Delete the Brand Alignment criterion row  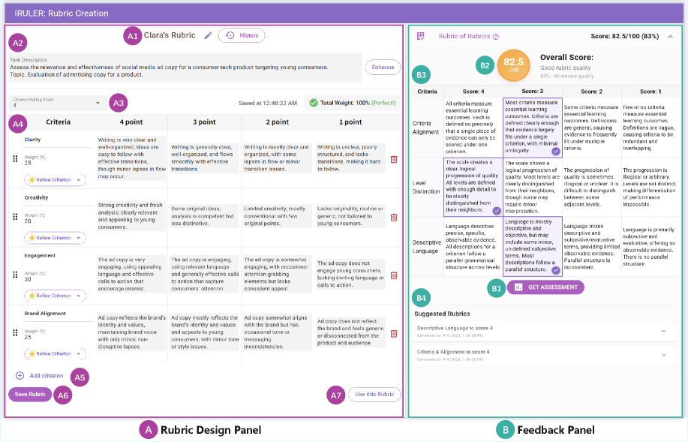(x=394, y=334)
